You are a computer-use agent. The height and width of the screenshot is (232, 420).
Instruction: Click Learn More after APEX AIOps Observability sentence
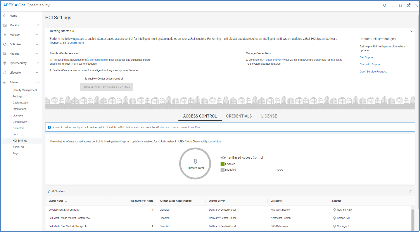tap(215, 142)
